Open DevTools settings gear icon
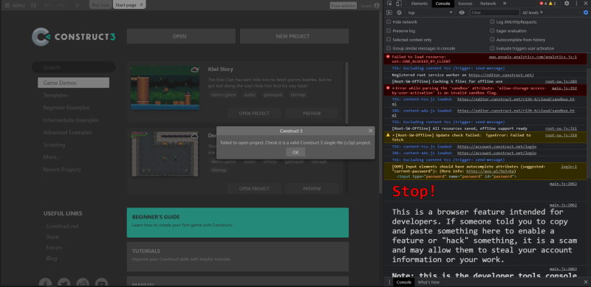The width and height of the screenshot is (591, 287). [x=567, y=4]
